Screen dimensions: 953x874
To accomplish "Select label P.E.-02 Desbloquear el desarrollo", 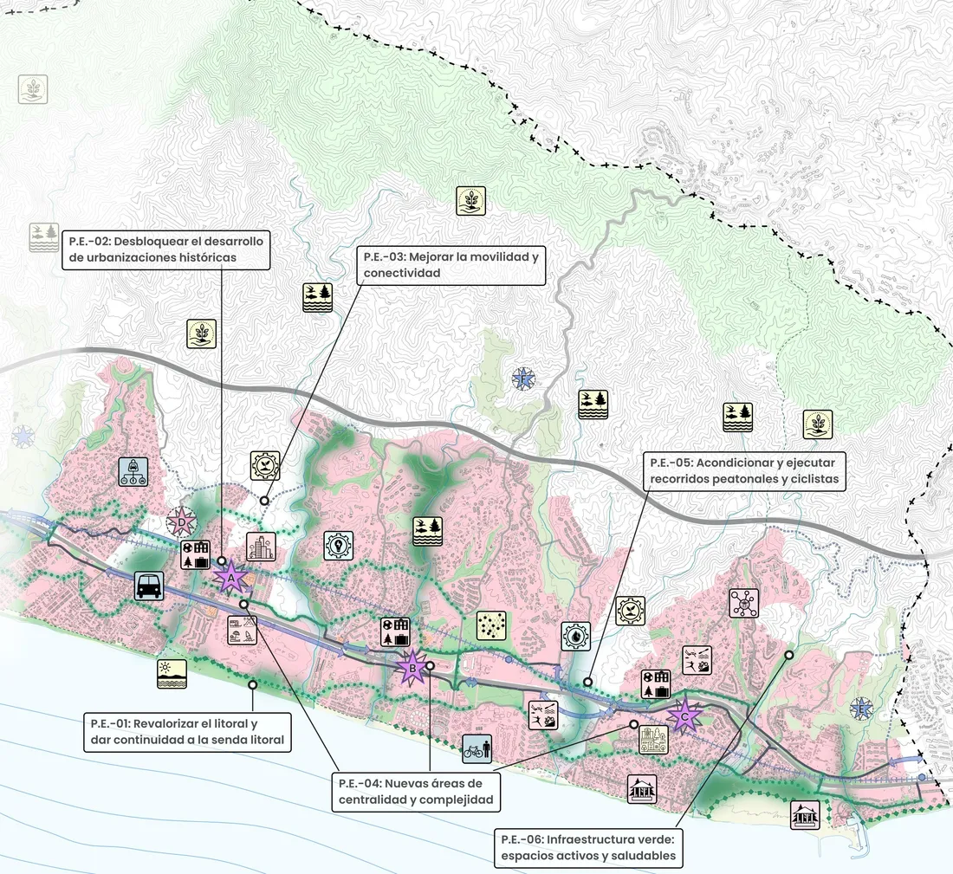I will 166,249.
